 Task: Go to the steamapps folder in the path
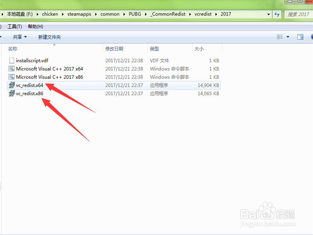pos(79,14)
